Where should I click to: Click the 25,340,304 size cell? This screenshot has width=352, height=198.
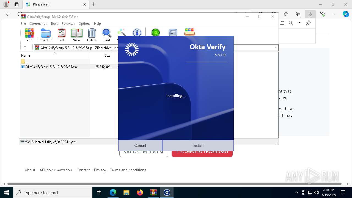[x=103, y=67]
